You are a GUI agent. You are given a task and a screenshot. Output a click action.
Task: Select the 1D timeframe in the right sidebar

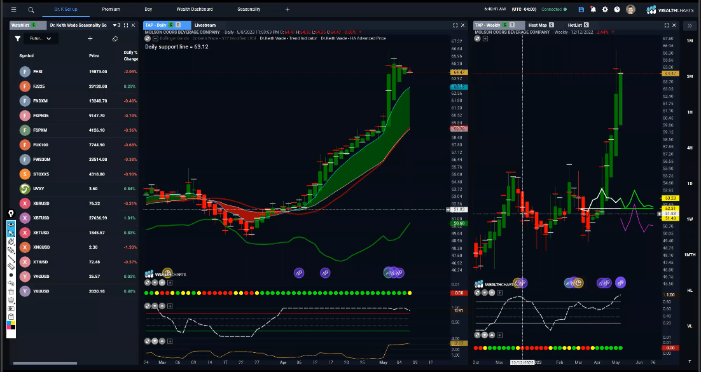[690, 184]
